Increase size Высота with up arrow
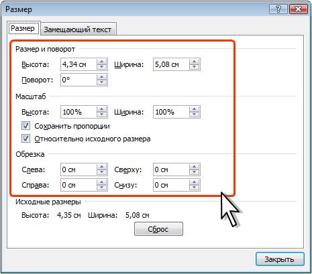Viewport: 312px width, 274px height. (x=102, y=62)
